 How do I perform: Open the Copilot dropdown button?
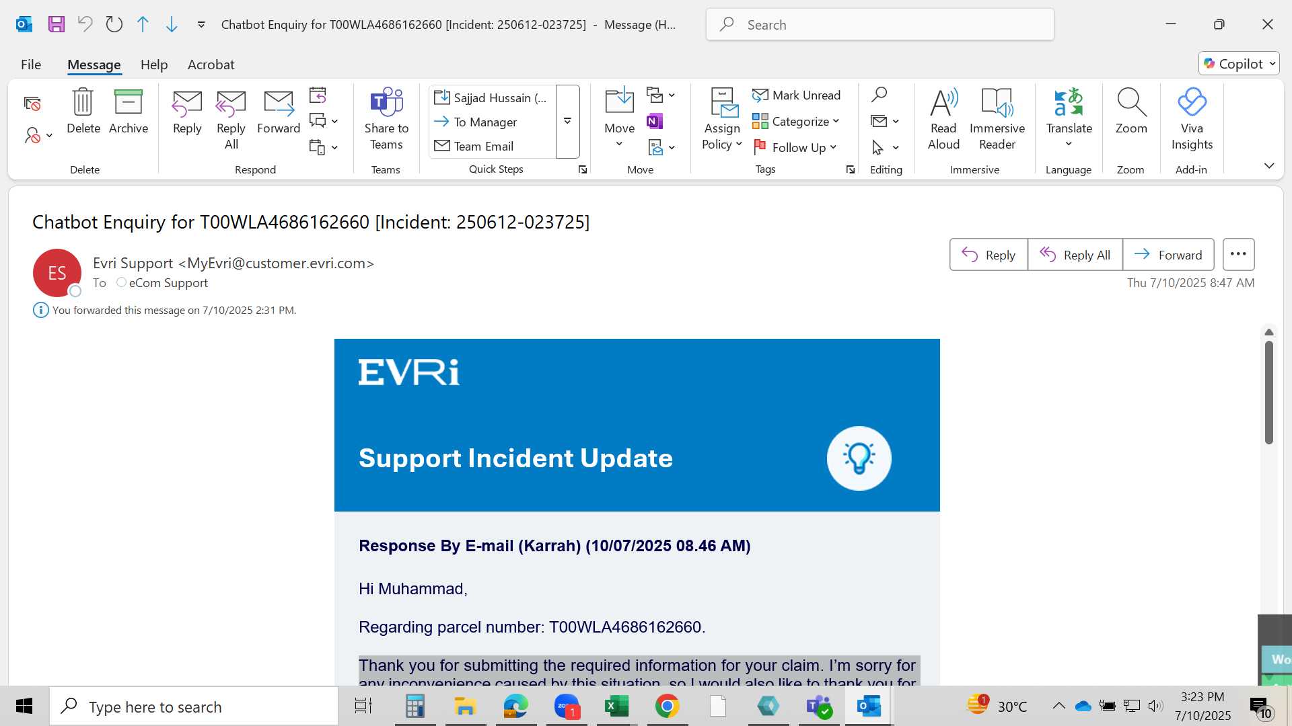click(x=1239, y=64)
